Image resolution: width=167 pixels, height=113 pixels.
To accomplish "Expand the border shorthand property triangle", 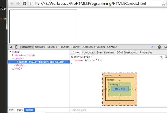I will pyautogui.click(x=86, y=60).
